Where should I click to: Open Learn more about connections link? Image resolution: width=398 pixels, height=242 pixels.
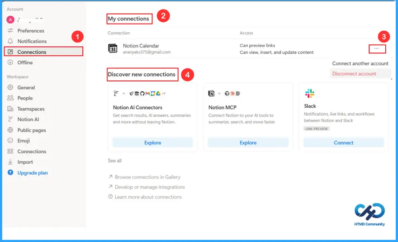pyautogui.click(x=148, y=197)
